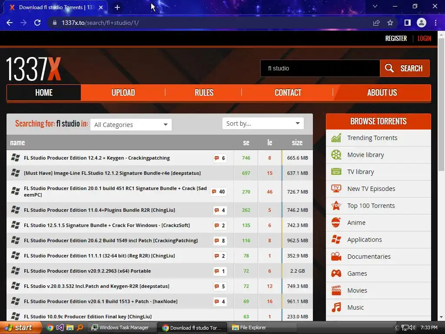
Task: Click the New TV Episodes icon
Action: tap(336, 189)
